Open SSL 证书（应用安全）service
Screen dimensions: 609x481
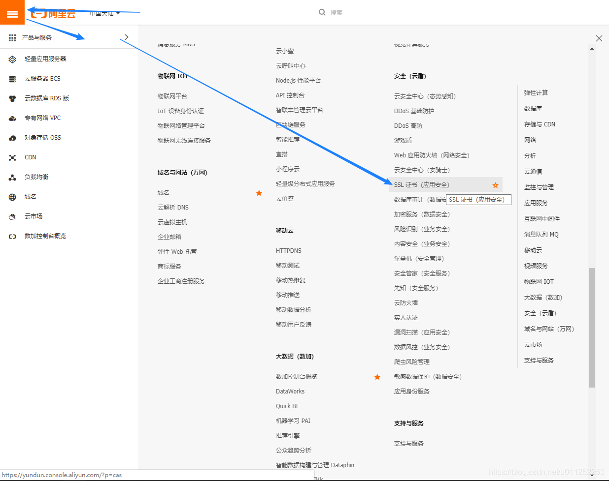click(x=422, y=185)
